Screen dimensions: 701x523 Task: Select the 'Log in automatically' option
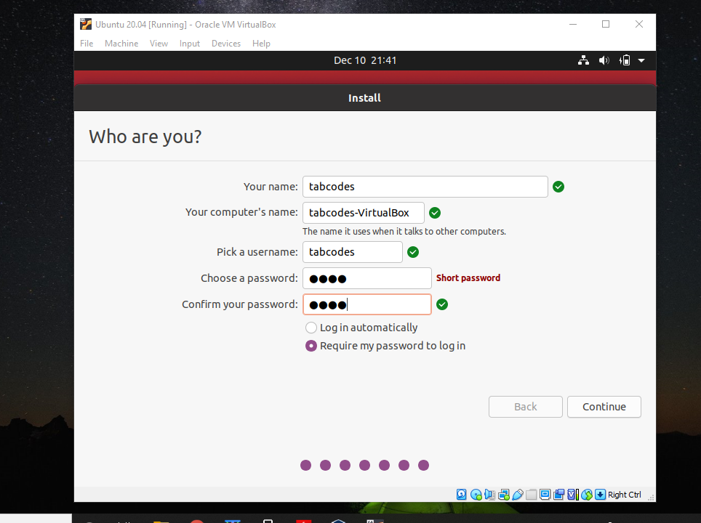(311, 328)
